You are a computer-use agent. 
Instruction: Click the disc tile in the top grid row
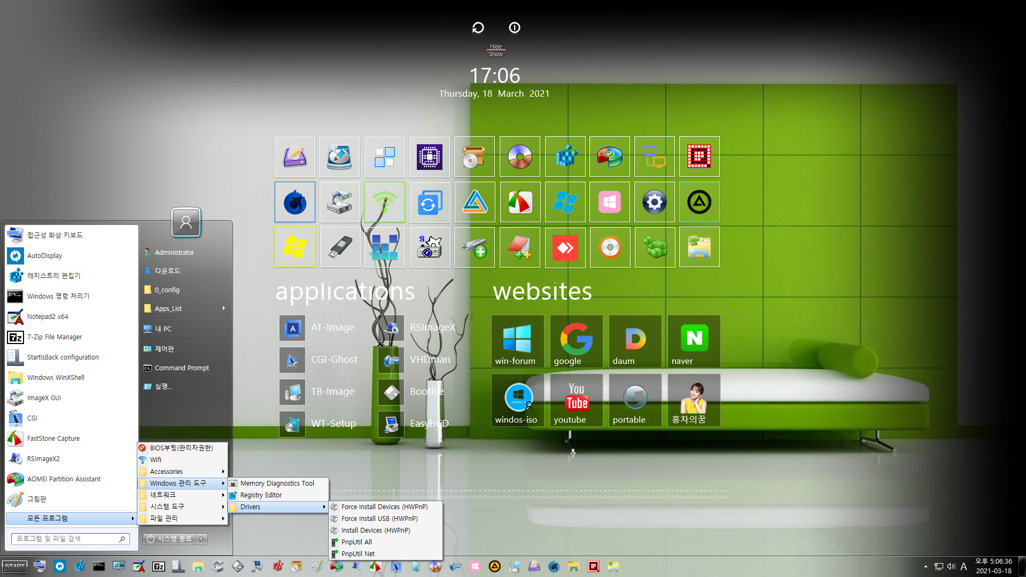pos(520,157)
